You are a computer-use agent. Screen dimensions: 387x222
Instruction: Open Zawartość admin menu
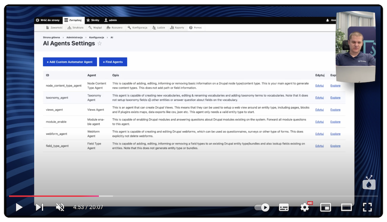(54, 28)
